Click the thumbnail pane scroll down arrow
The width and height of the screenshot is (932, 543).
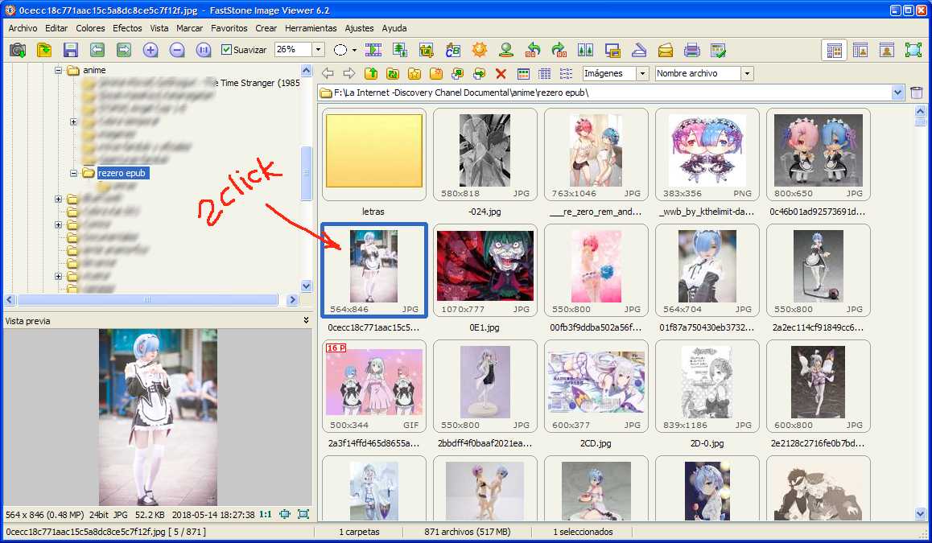(920, 514)
